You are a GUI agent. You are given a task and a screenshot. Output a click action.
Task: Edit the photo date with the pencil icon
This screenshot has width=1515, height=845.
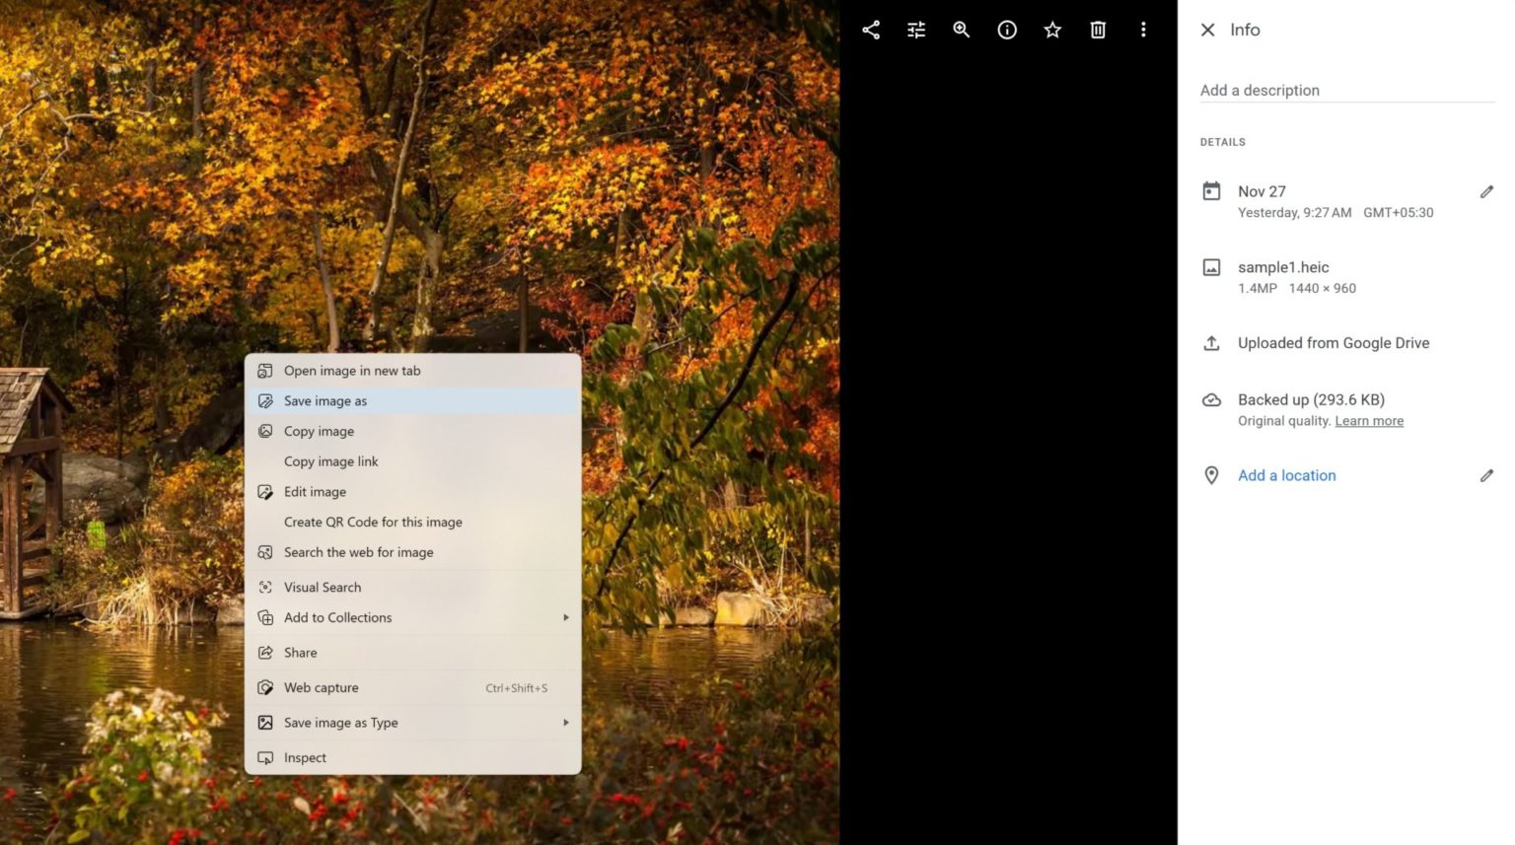pyautogui.click(x=1487, y=191)
